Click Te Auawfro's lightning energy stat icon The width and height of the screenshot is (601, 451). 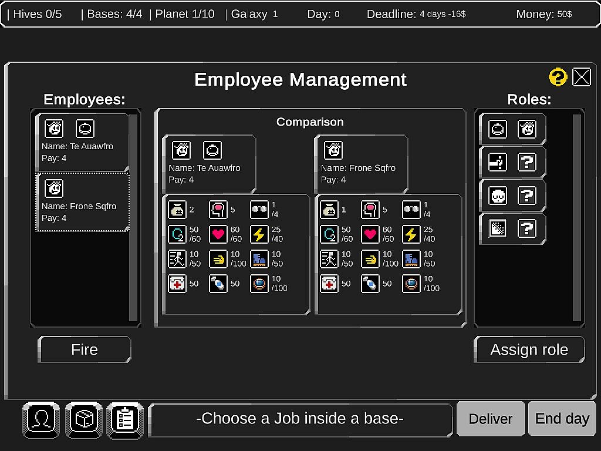tap(259, 234)
